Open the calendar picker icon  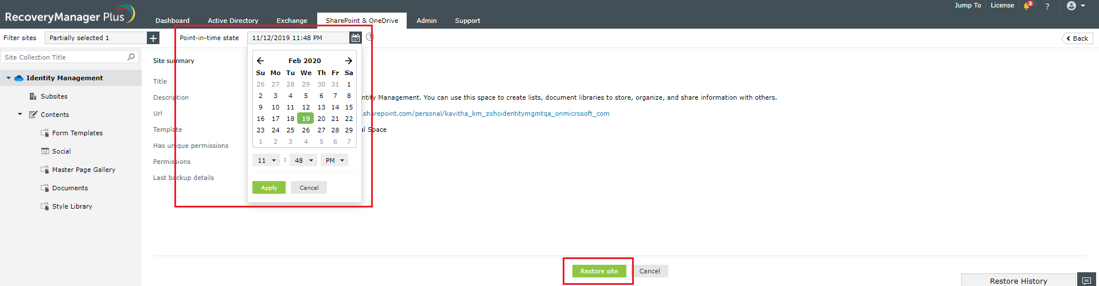356,38
